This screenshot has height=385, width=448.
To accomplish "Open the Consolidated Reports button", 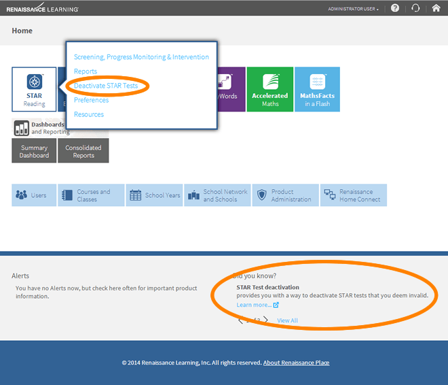I will [83, 150].
